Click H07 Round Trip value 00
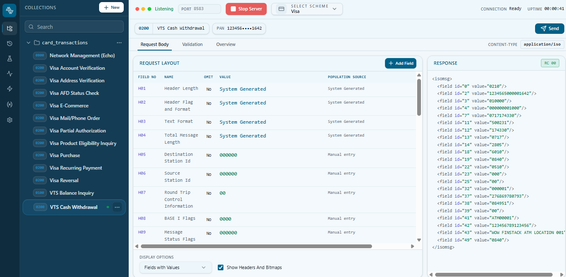The width and height of the screenshot is (566, 277). tap(222, 193)
